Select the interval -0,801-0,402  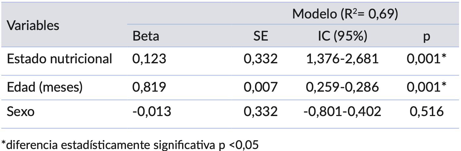click(x=343, y=112)
